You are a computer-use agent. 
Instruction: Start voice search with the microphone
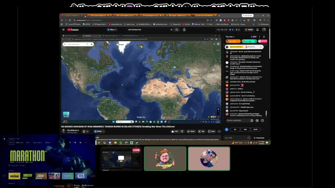point(184,30)
